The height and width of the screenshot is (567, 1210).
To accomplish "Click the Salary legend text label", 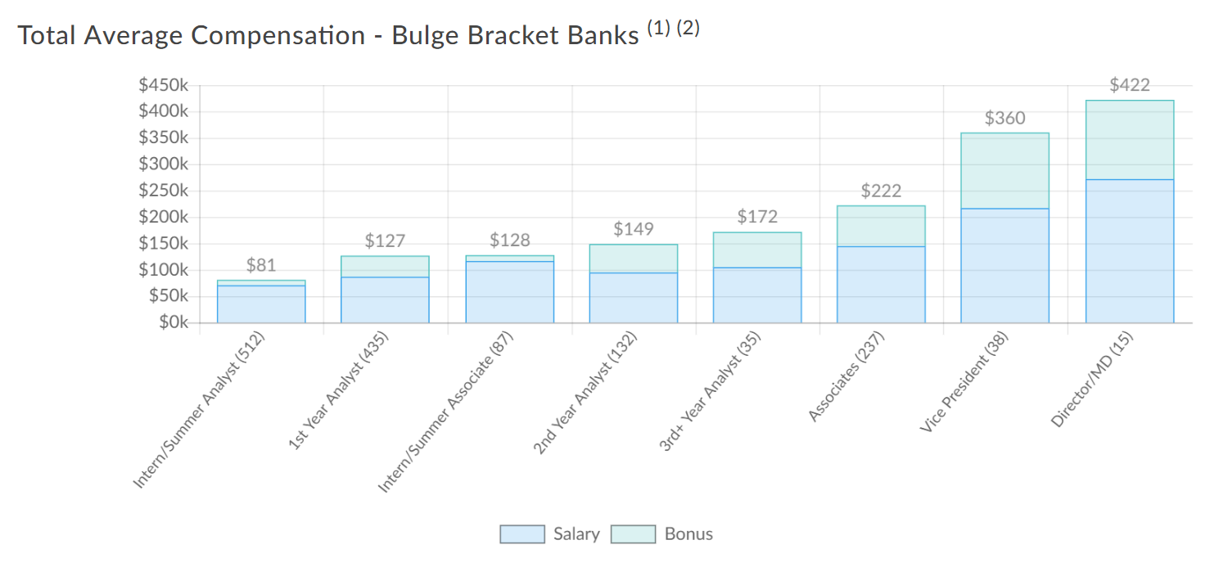I will pyautogui.click(x=576, y=534).
